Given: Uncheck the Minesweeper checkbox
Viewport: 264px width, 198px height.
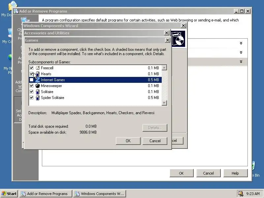Looking at the screenshot, I should pyautogui.click(x=31, y=86).
